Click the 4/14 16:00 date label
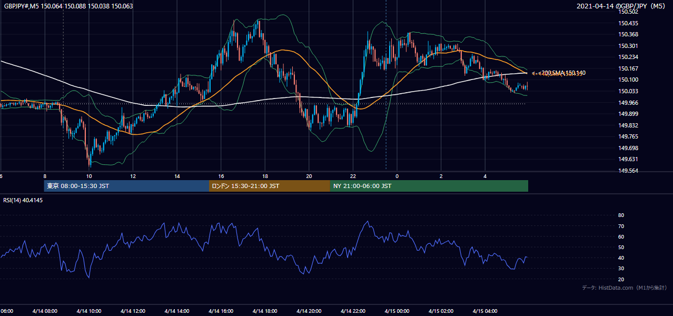 [221, 311]
